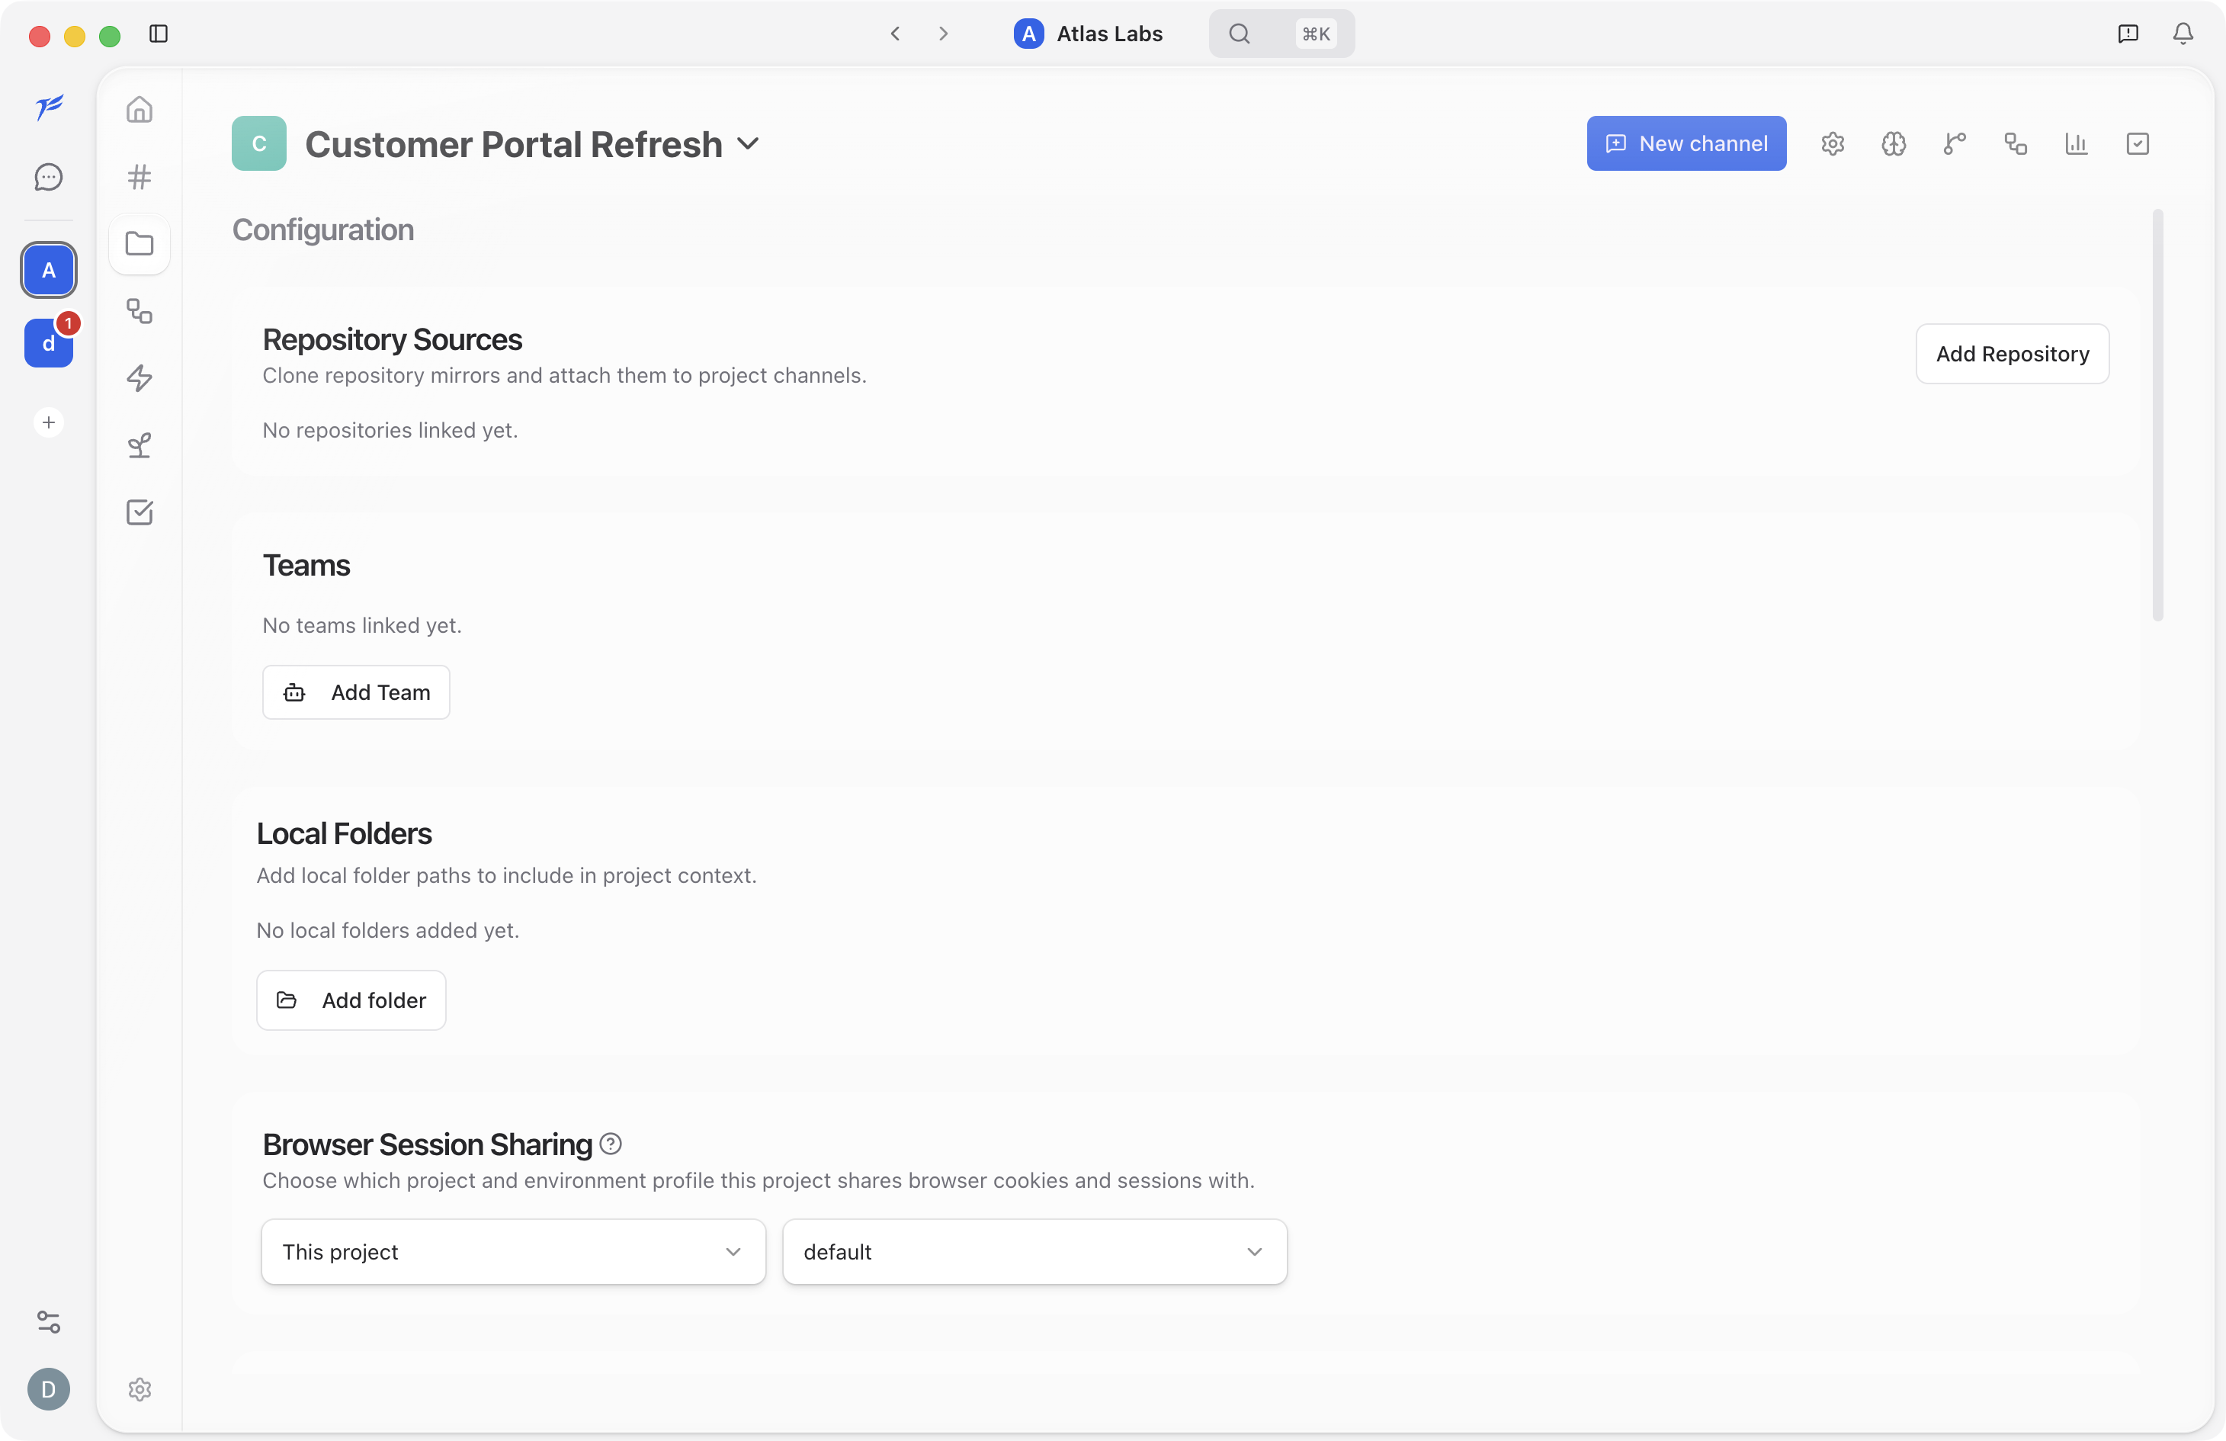
Task: Open the sprout icon in sidebar
Action: 140,445
